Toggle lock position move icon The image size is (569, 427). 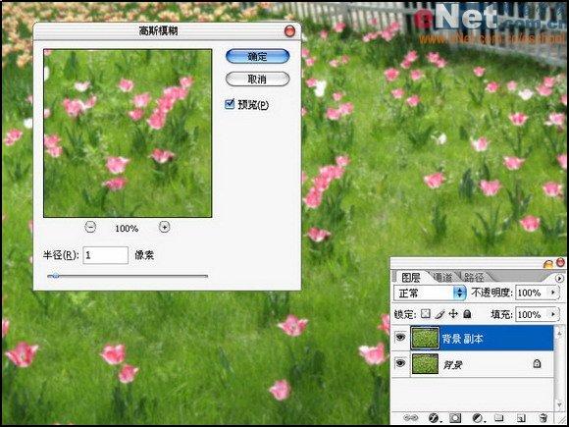pyautogui.click(x=453, y=314)
